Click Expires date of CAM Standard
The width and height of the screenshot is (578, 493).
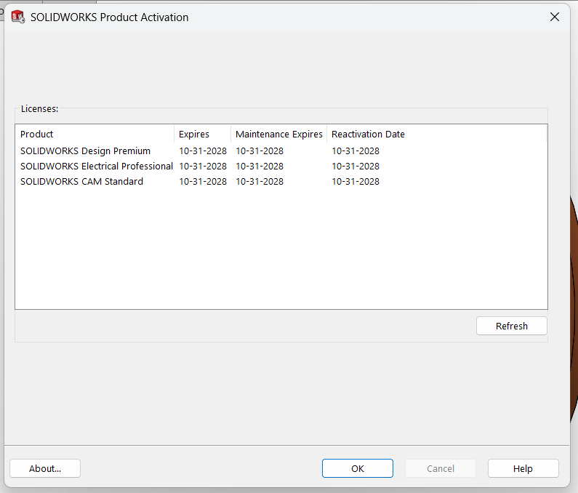(x=203, y=181)
